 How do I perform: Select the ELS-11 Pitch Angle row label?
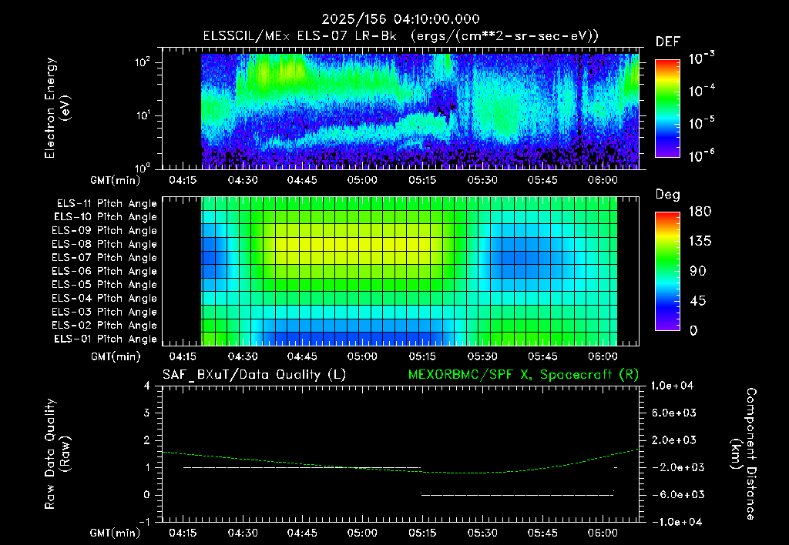(106, 204)
